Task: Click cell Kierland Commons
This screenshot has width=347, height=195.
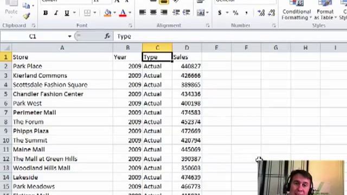Action: [x=62, y=76]
